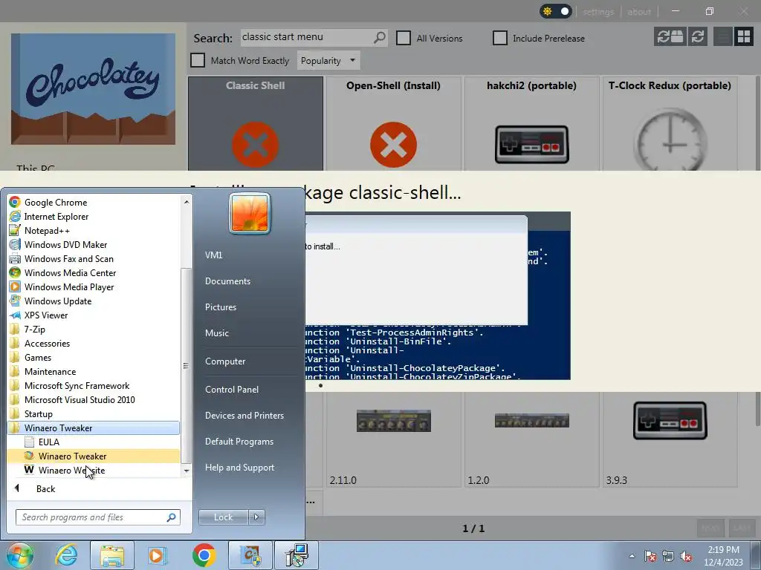Image resolution: width=761 pixels, height=570 pixels.
Task: Open Computer from Start menu
Action: [225, 361]
